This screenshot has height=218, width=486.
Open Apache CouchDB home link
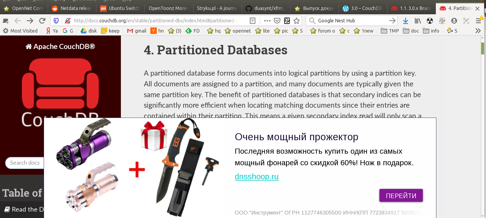[x=60, y=47]
